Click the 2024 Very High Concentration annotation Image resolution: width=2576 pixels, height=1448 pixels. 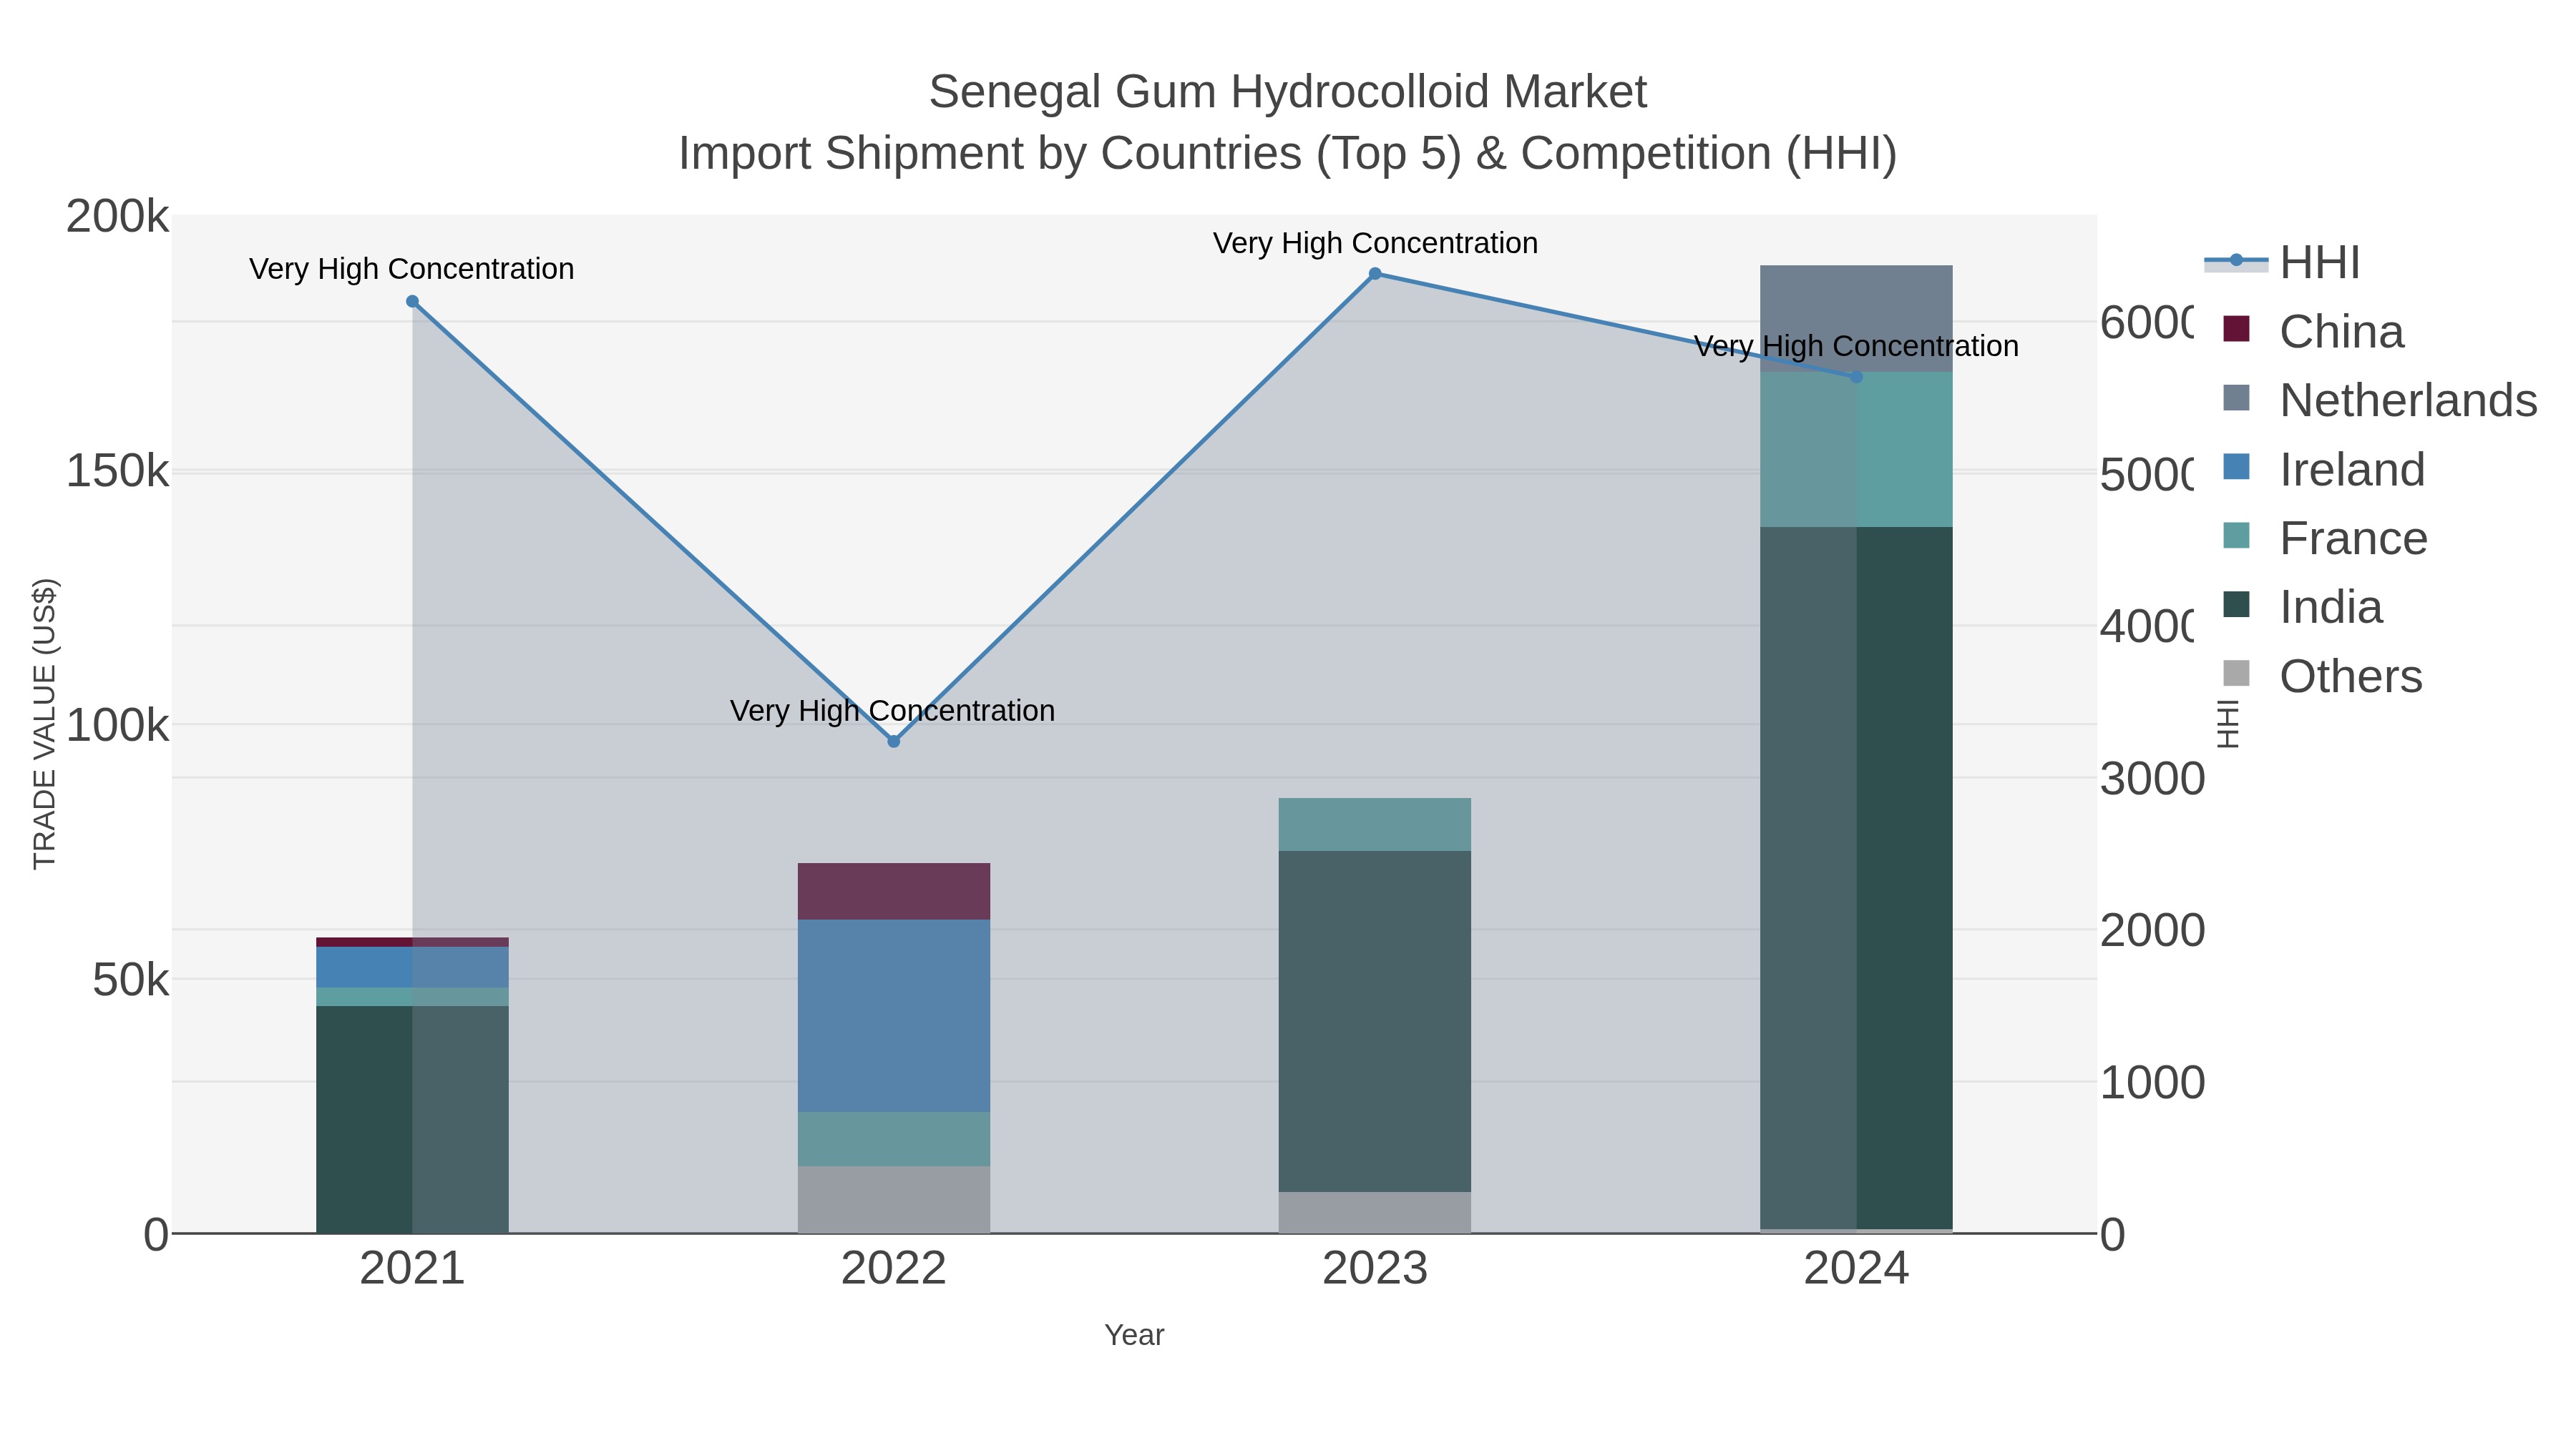pos(1857,346)
